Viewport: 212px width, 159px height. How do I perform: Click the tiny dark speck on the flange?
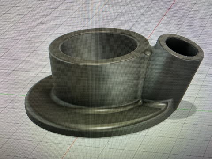click(102, 121)
